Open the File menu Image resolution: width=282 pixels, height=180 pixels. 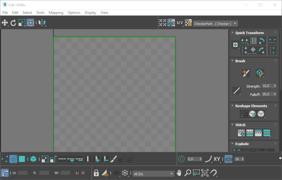[x=5, y=13]
